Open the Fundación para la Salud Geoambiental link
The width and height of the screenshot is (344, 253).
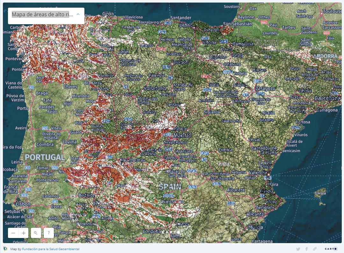51,249
